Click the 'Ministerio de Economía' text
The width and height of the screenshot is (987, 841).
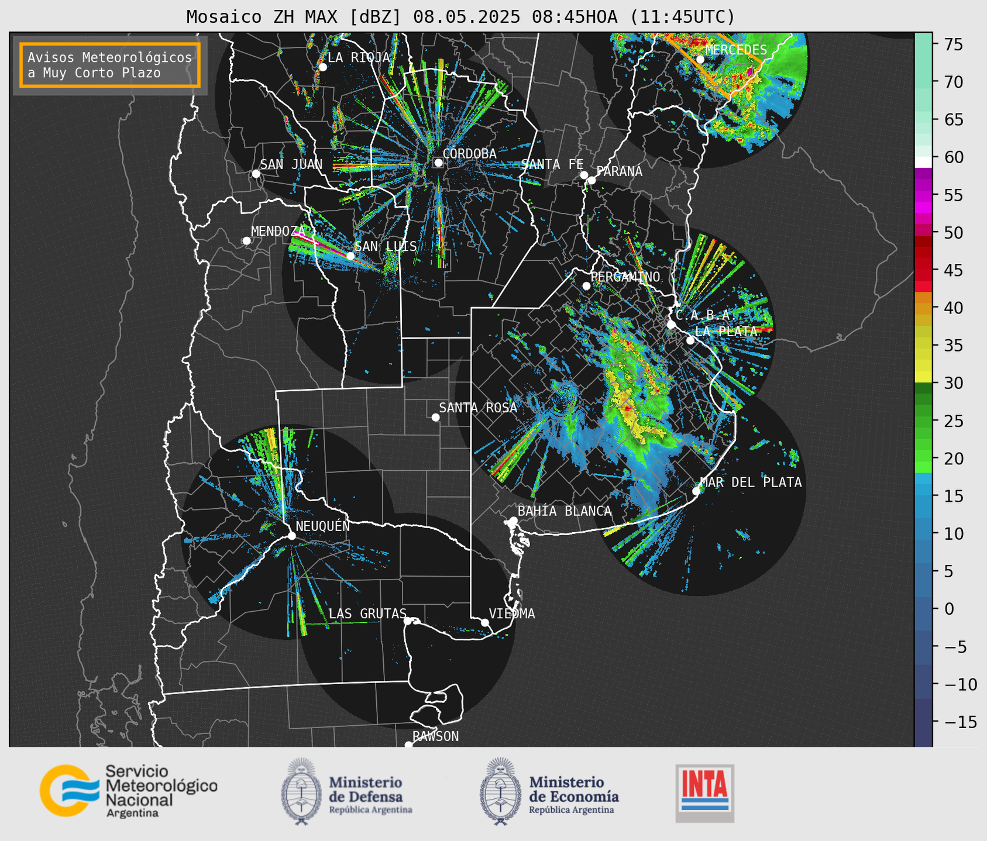574,790
